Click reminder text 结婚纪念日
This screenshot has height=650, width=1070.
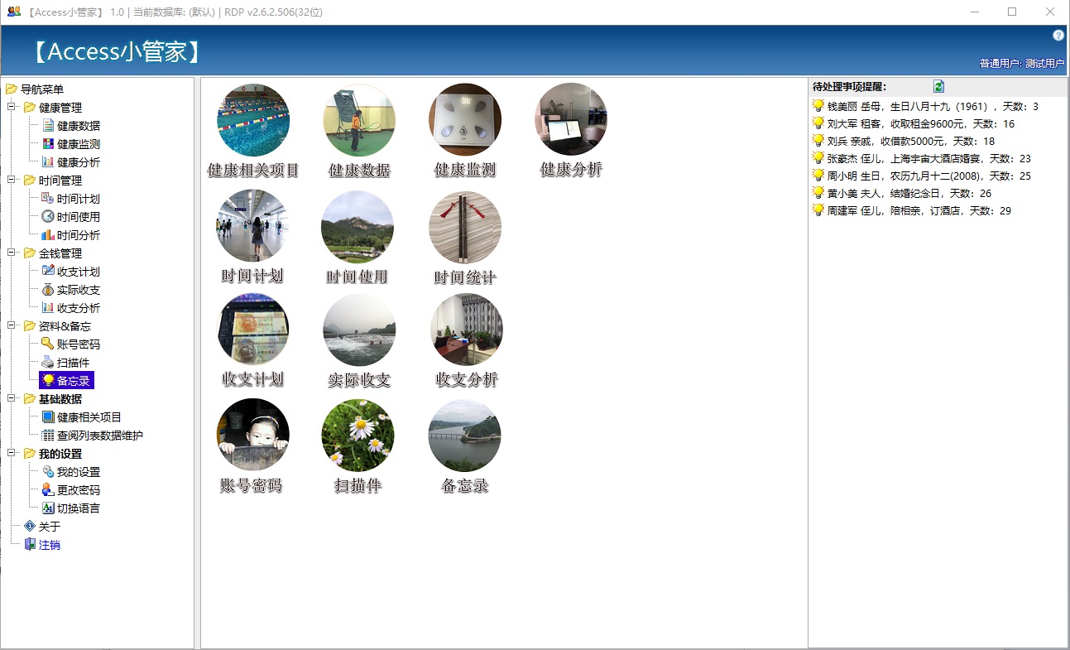pyautogui.click(x=917, y=194)
